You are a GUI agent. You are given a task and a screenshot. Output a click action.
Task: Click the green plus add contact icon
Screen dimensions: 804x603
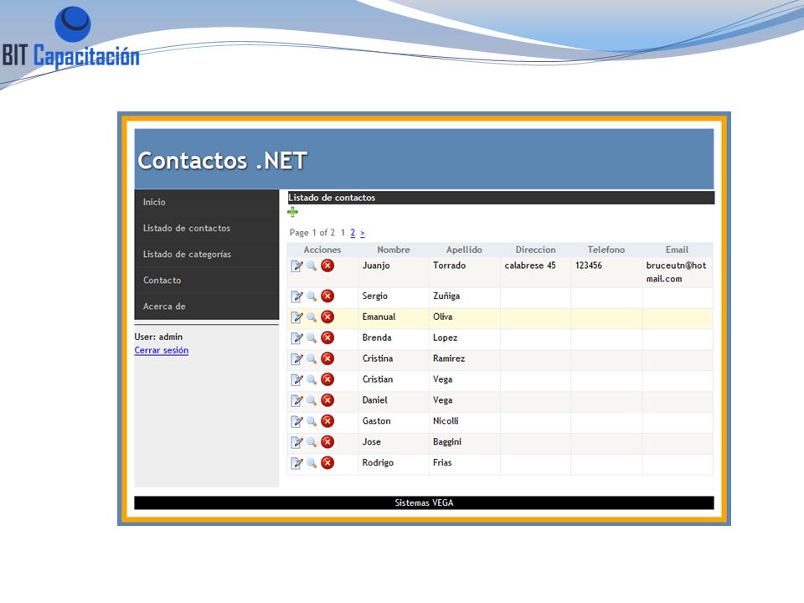(x=293, y=212)
